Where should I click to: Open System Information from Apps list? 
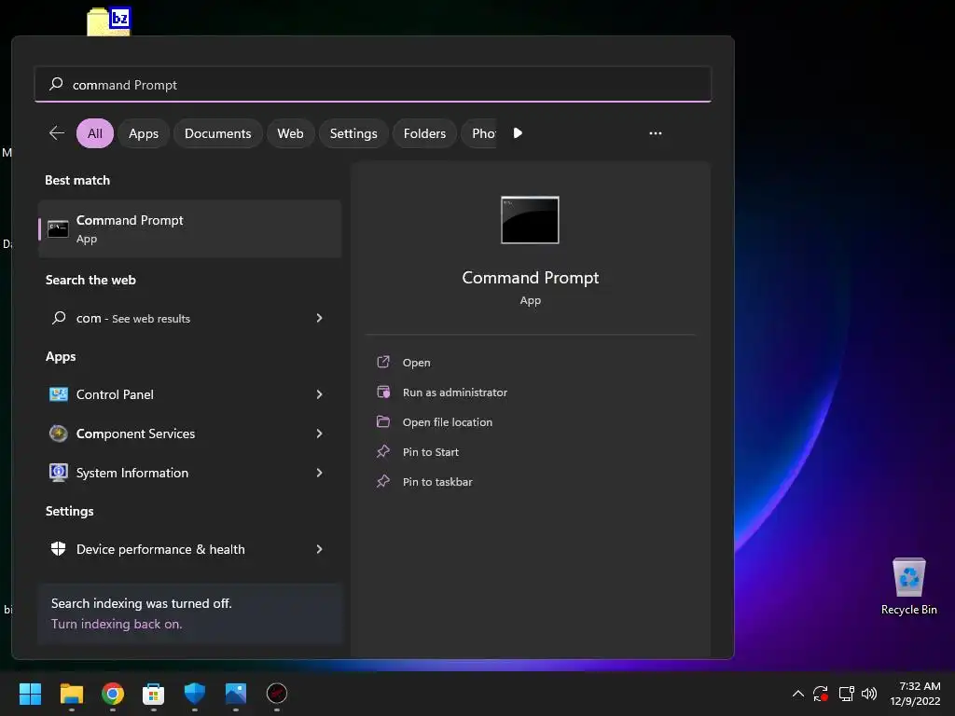click(x=189, y=473)
